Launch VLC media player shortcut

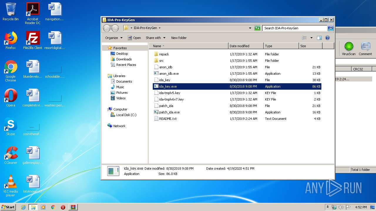pyautogui.click(x=11, y=186)
